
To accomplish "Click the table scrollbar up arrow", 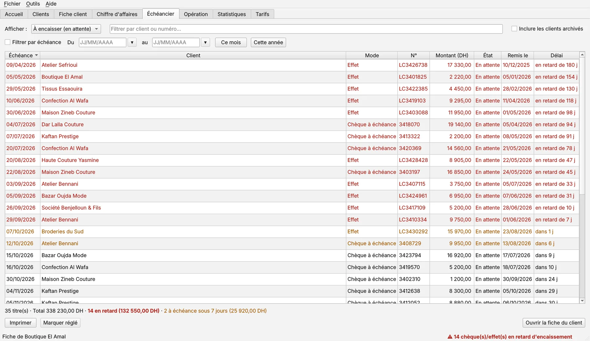I will [x=582, y=54].
